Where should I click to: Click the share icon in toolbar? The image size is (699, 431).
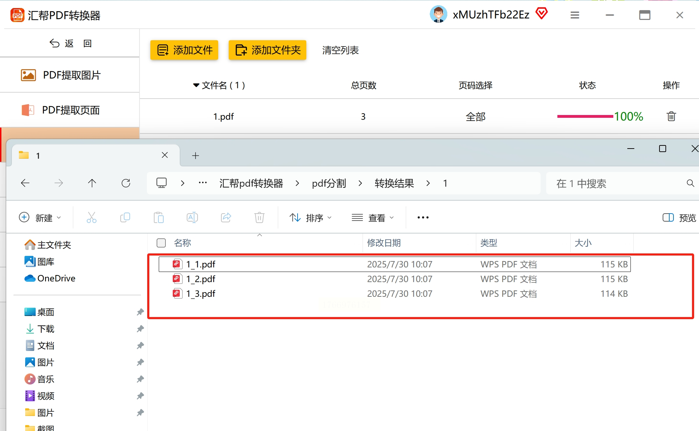click(226, 217)
